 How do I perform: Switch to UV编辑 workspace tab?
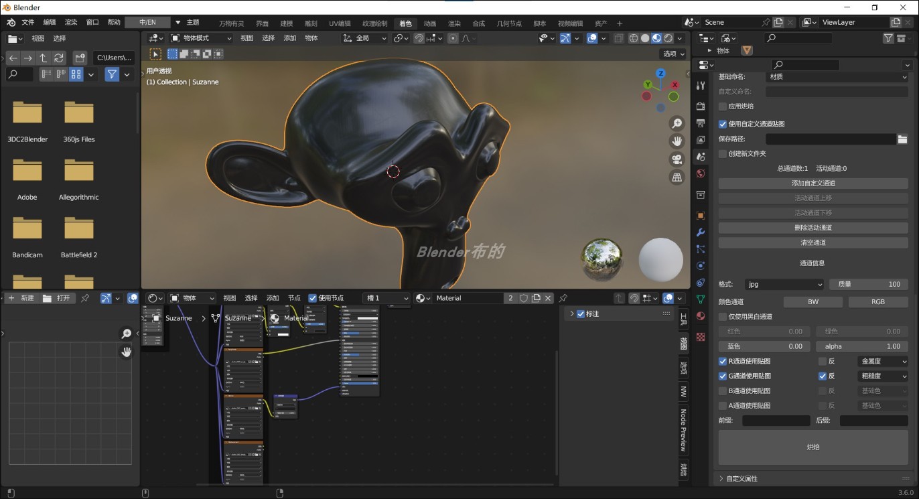(x=340, y=23)
